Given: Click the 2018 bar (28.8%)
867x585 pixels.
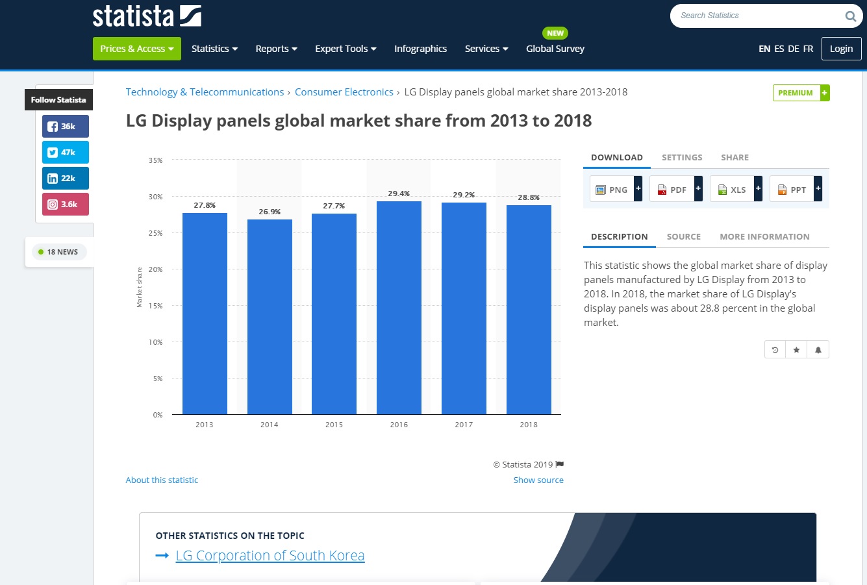Looking at the screenshot, I should [x=529, y=310].
